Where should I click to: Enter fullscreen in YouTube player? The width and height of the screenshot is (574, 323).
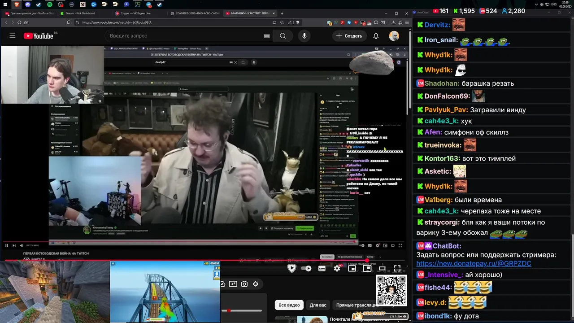[x=397, y=268]
